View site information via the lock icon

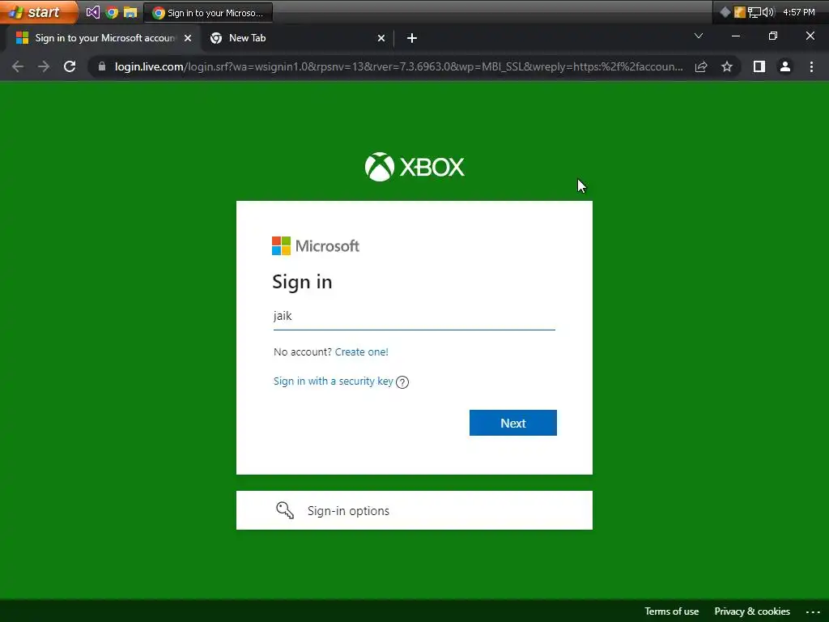click(x=102, y=66)
